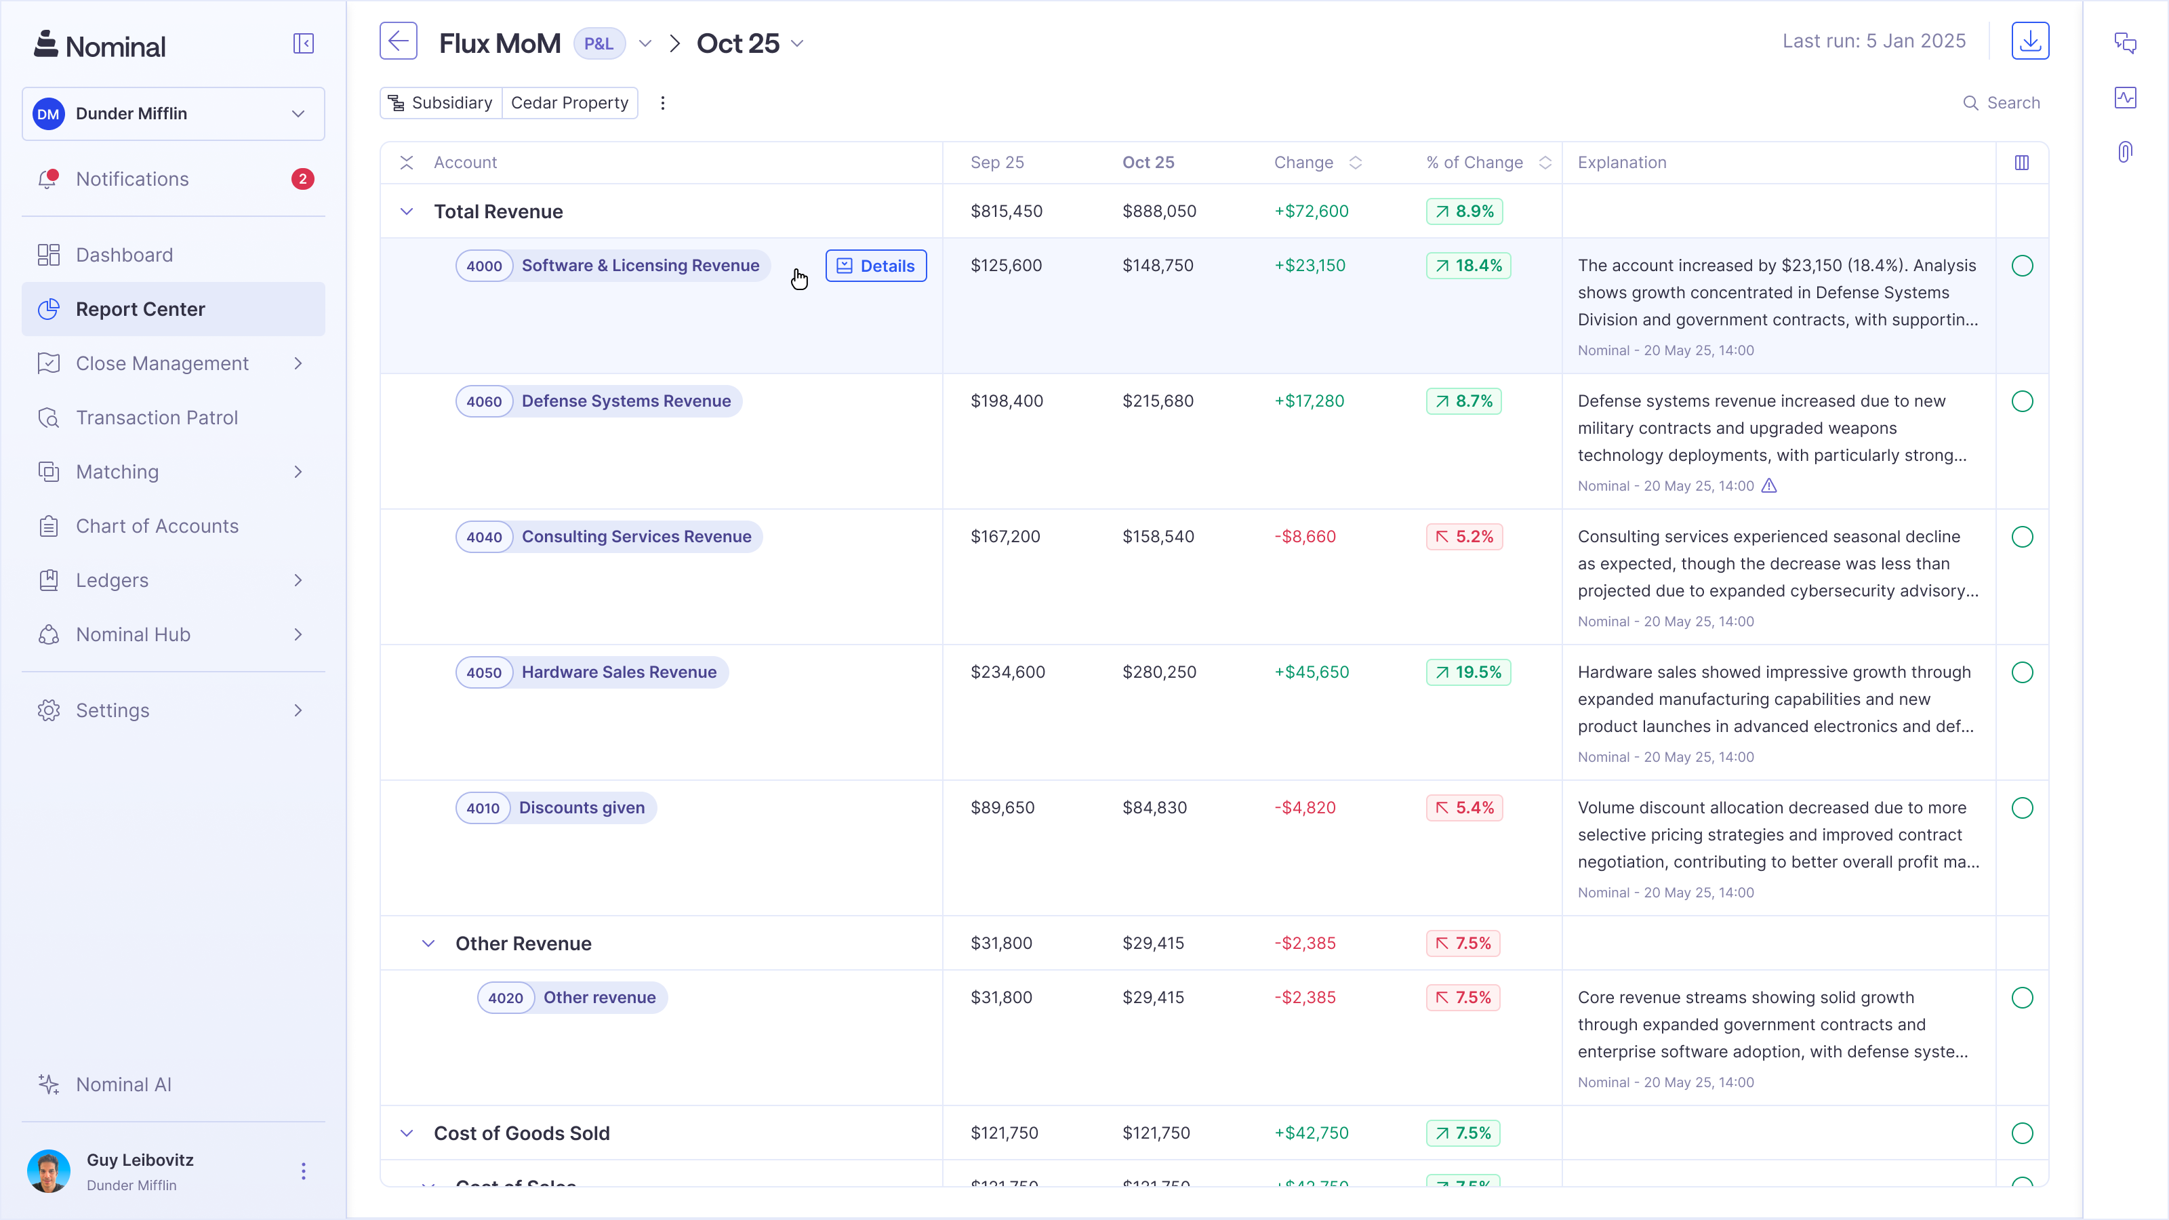Mark Software & Licensing Revenue row circle
2169x1220 pixels.
pyautogui.click(x=2022, y=266)
